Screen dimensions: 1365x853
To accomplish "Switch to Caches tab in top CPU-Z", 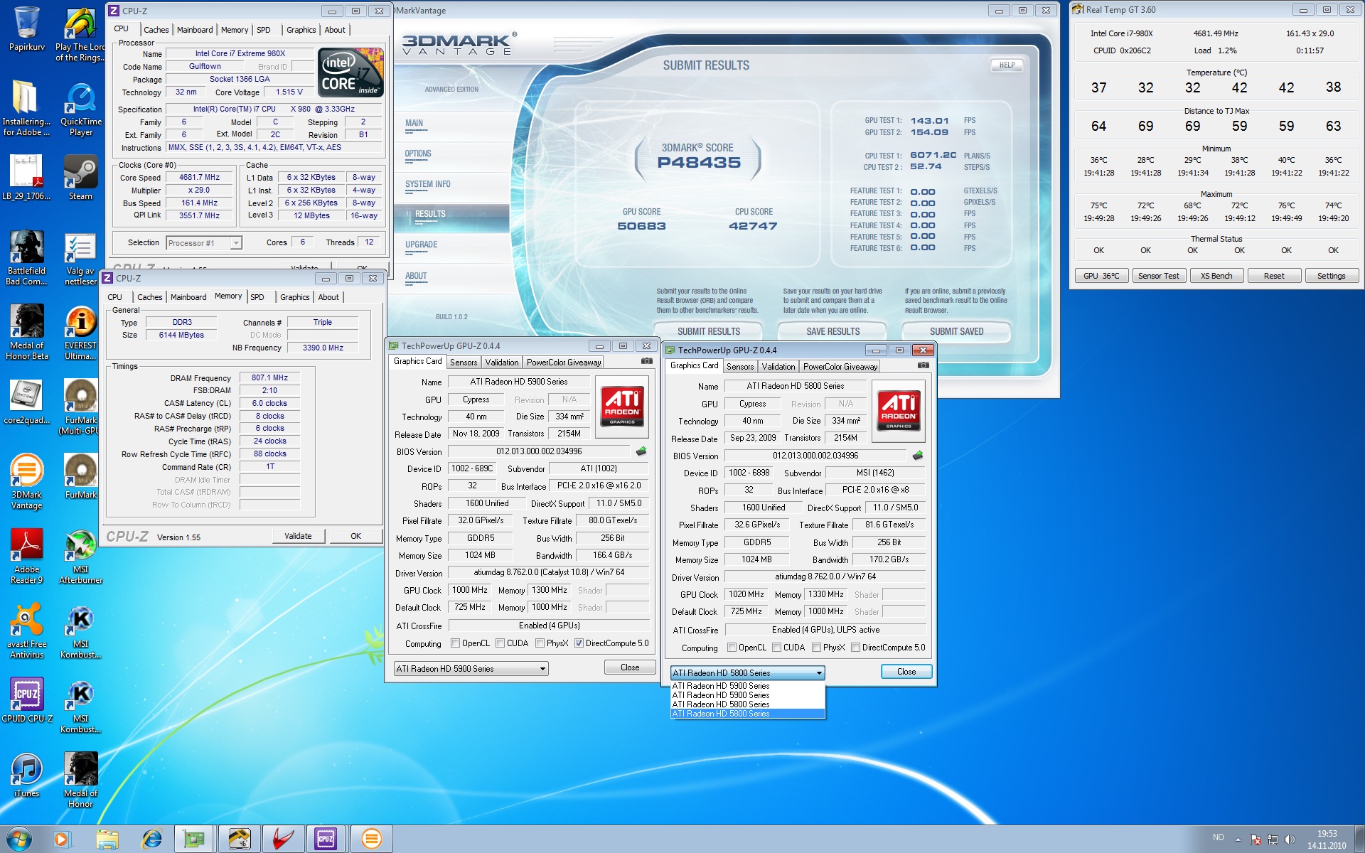I will tap(156, 30).
